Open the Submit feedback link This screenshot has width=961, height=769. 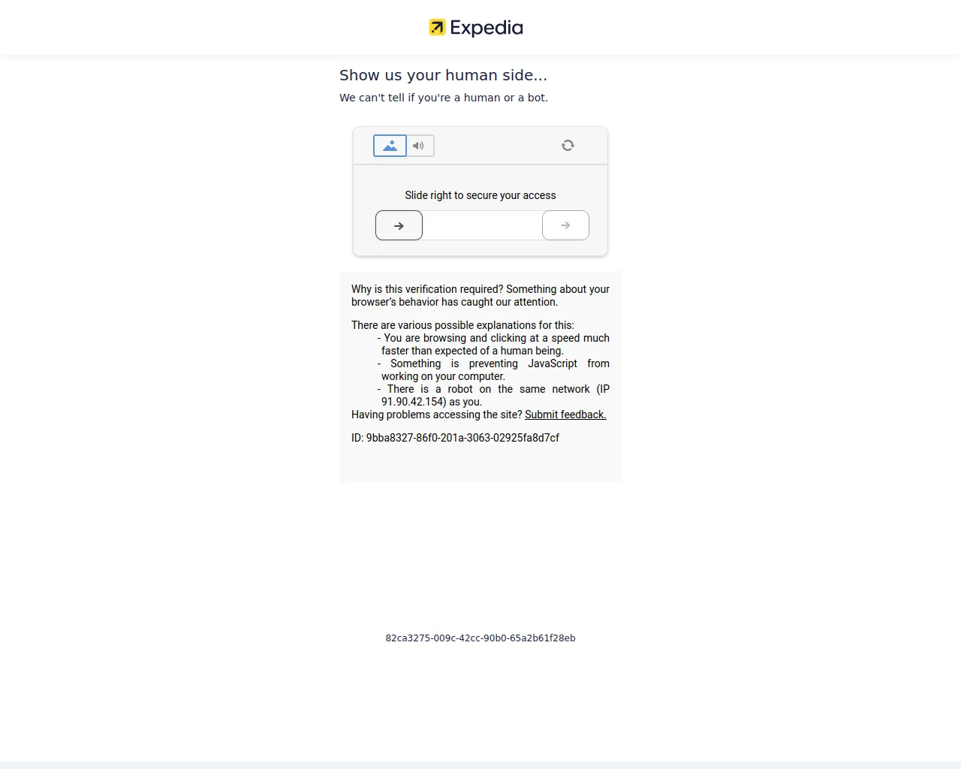click(x=565, y=415)
